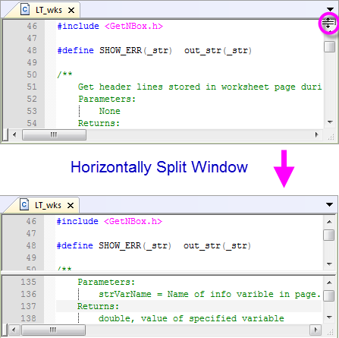Select the LT_wks tab in the bottom window
This screenshot has width=339, height=338.
[x=48, y=205]
